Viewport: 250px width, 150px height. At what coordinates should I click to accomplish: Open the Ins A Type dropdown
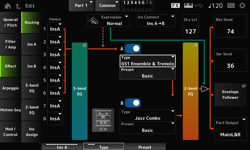[147, 61]
